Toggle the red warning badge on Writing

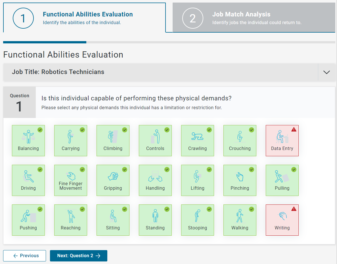(294, 209)
